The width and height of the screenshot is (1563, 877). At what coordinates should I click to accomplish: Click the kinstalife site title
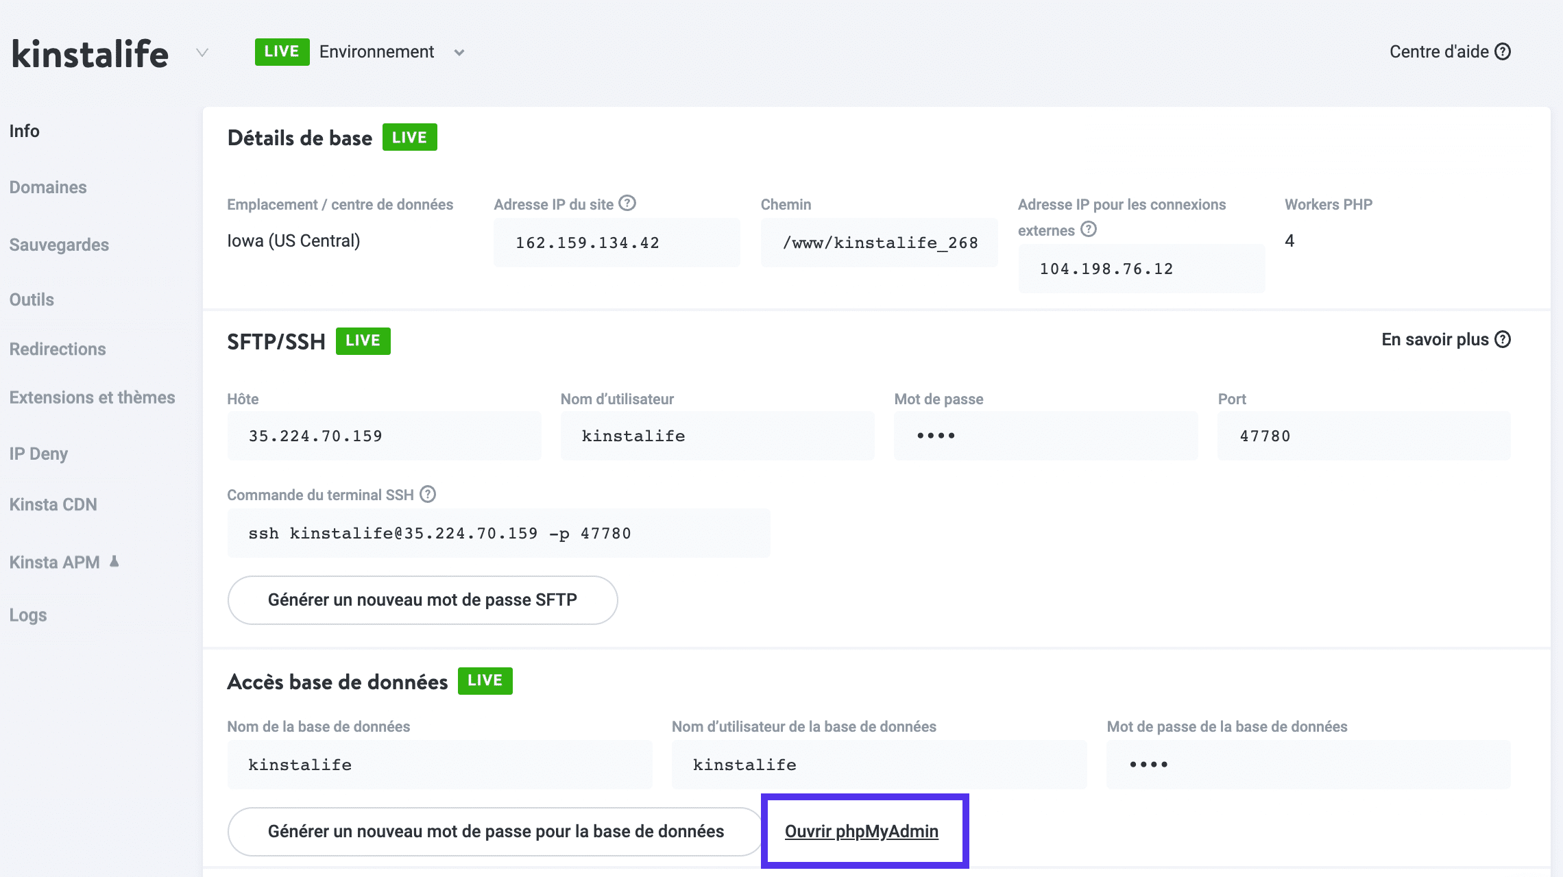90,53
